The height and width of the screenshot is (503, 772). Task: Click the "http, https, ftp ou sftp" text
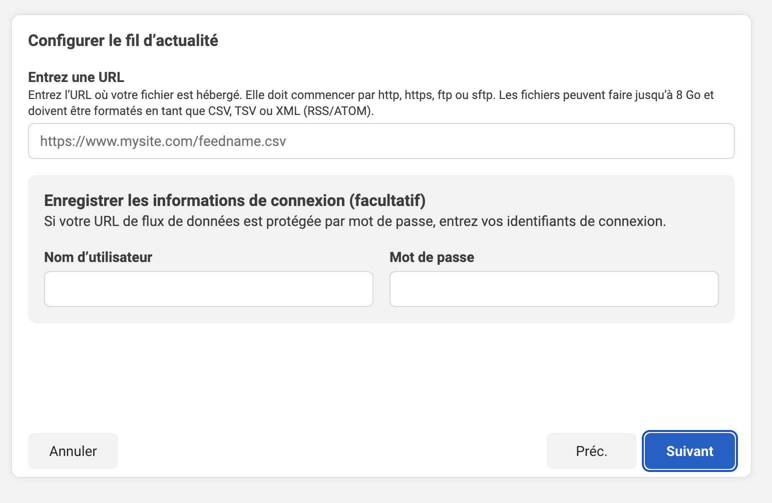[437, 95]
